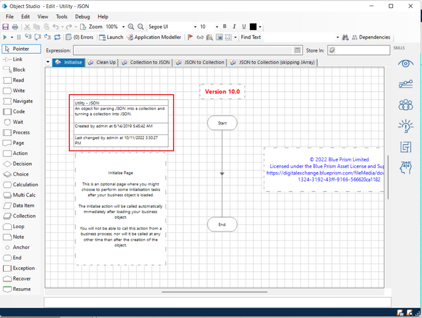Toggle italic text formatting
Image resolution: width=422 pixels, height=318 pixels.
pyautogui.click(x=234, y=27)
